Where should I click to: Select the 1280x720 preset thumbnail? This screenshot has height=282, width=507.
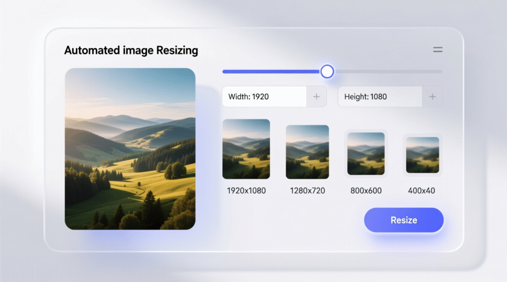307,152
